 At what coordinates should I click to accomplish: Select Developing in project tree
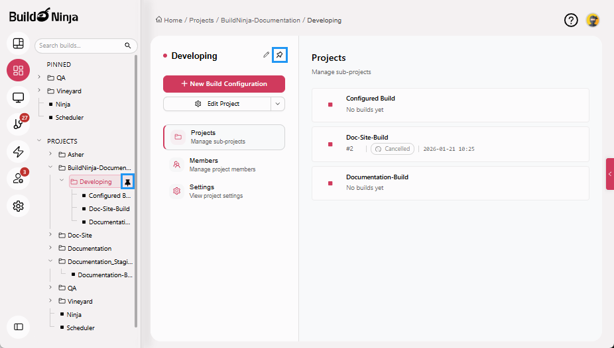click(95, 182)
